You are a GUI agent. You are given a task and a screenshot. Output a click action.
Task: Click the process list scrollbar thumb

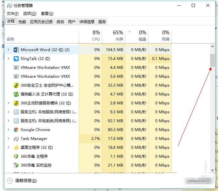[212, 60]
